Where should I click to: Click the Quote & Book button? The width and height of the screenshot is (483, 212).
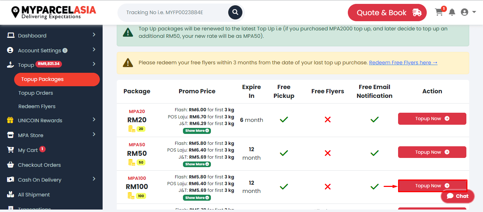point(387,13)
